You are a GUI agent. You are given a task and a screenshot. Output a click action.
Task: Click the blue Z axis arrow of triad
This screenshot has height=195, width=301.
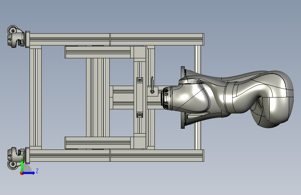(29, 173)
